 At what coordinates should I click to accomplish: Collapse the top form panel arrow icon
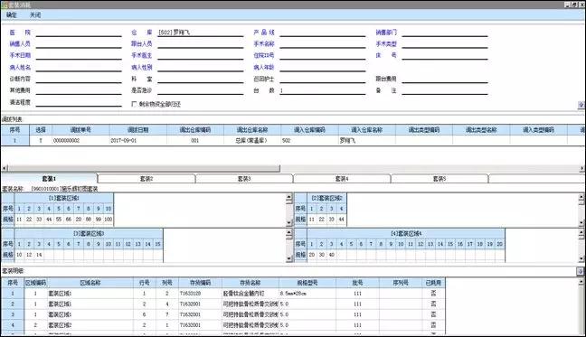581,105
